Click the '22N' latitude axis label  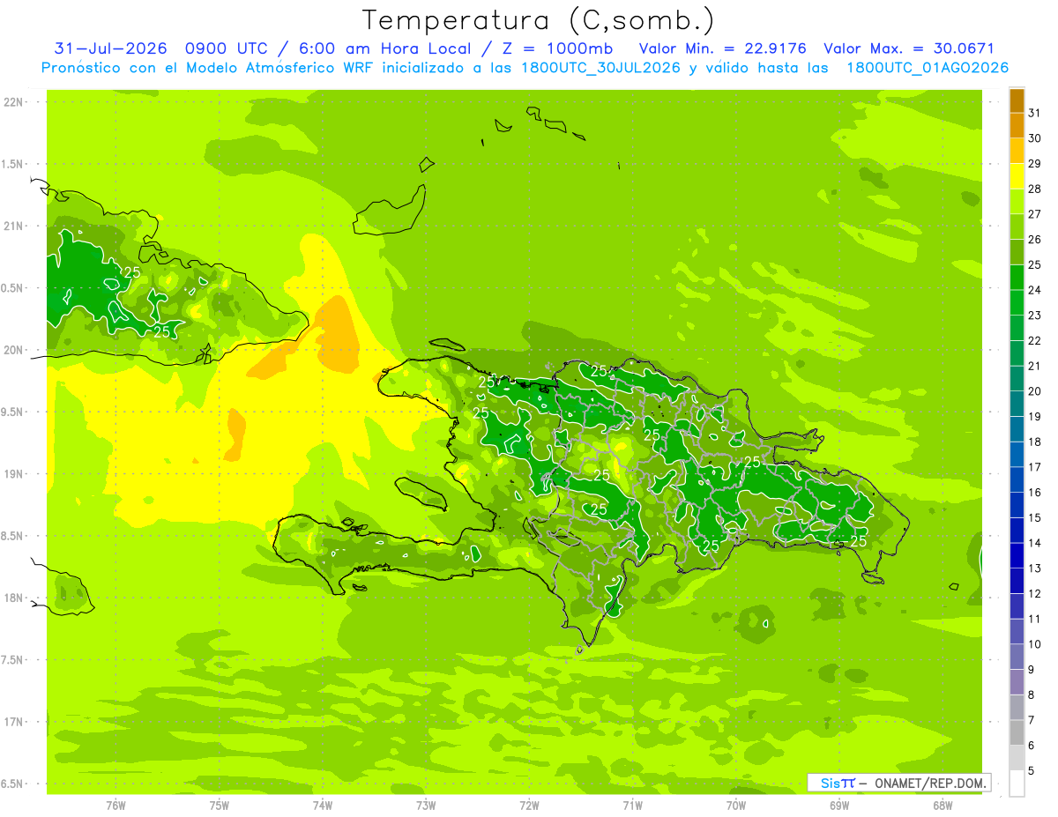pos(14,102)
